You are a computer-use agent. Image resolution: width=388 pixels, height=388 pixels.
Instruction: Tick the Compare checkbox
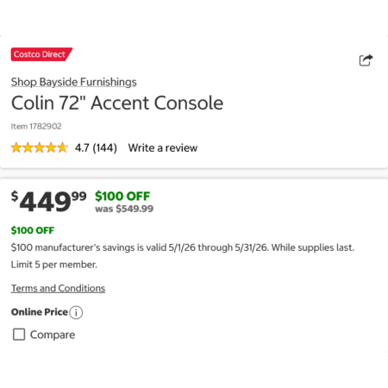tap(19, 335)
